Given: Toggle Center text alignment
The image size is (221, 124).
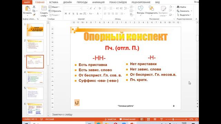Looking at the screenshot, I should [x=109, y=14].
